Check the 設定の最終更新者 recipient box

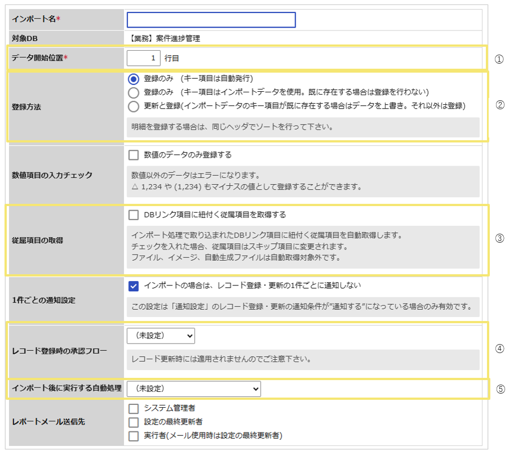tap(133, 422)
